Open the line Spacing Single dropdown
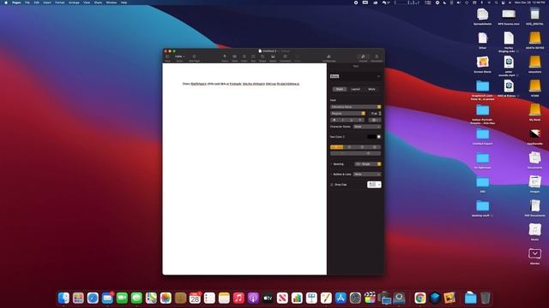The width and height of the screenshot is (549, 308). tap(368, 163)
